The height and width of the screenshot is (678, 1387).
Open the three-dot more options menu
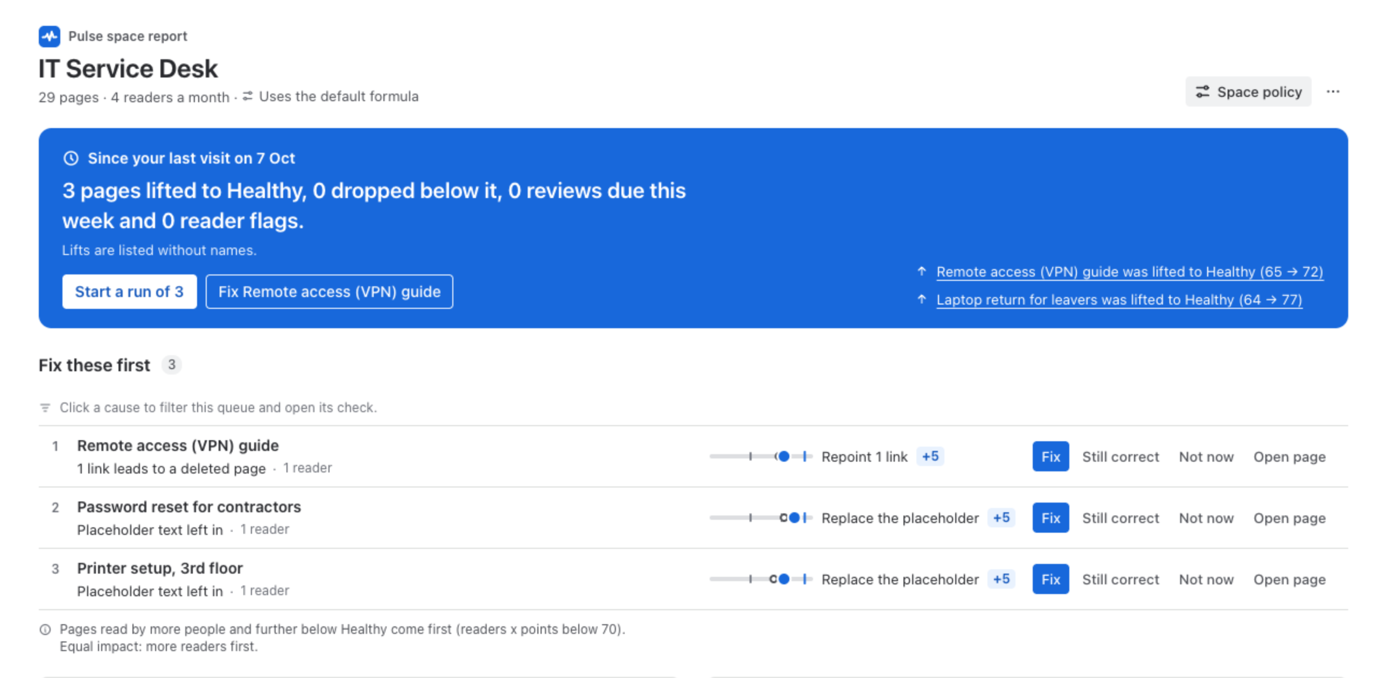[x=1333, y=91]
